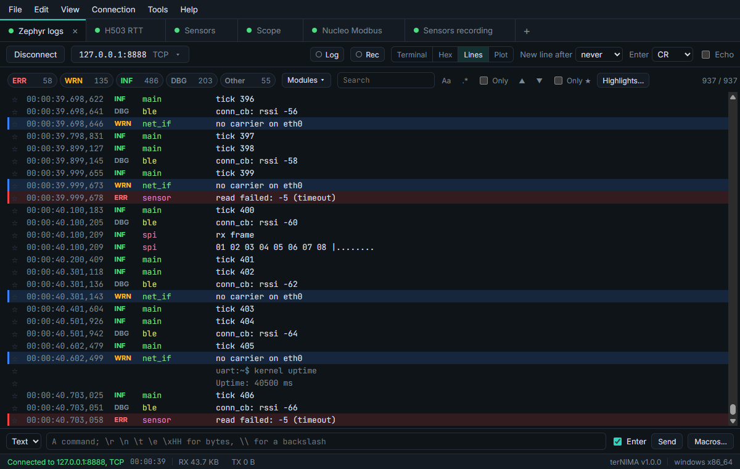740x469 pixels.
Task: Toggle the WRN 135 level filter
Action: pos(86,81)
